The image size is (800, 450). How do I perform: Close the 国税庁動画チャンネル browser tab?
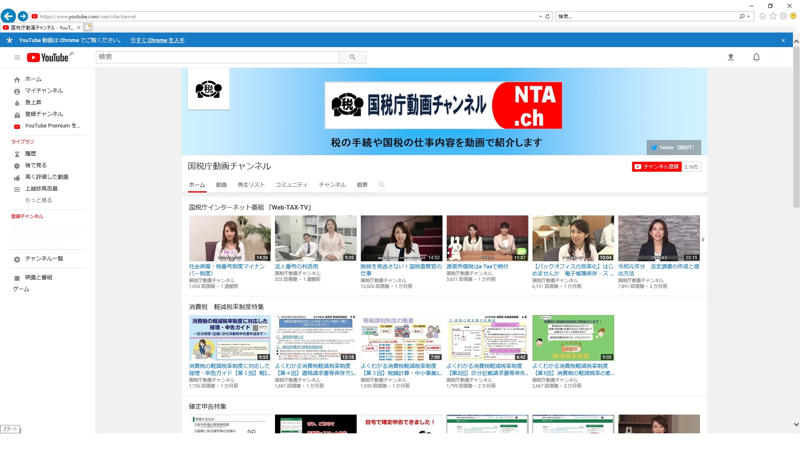tap(78, 27)
